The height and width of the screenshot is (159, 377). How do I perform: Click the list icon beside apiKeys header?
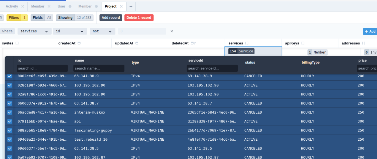(303, 43)
